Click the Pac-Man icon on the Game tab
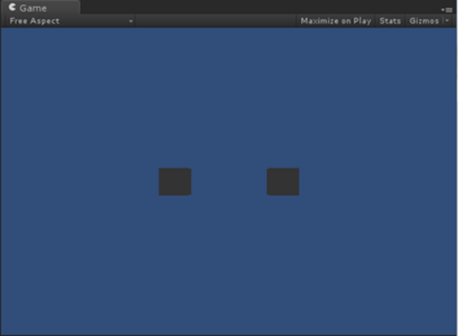The width and height of the screenshot is (458, 336). click(12, 7)
